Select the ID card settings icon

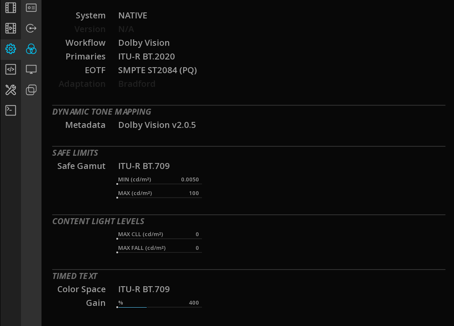[31, 8]
